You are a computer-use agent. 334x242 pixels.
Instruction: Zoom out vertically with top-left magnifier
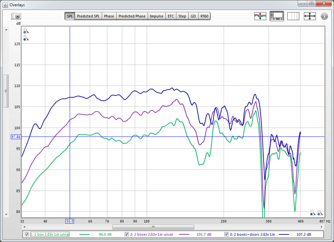26,38
